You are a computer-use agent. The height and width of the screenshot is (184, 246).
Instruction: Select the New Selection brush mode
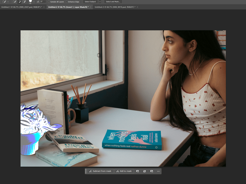tap(14, 2)
